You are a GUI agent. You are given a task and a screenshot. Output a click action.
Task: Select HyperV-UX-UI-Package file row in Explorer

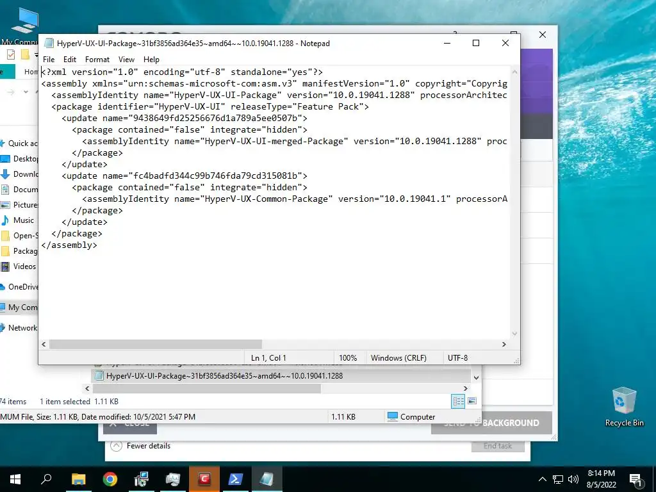click(281, 375)
